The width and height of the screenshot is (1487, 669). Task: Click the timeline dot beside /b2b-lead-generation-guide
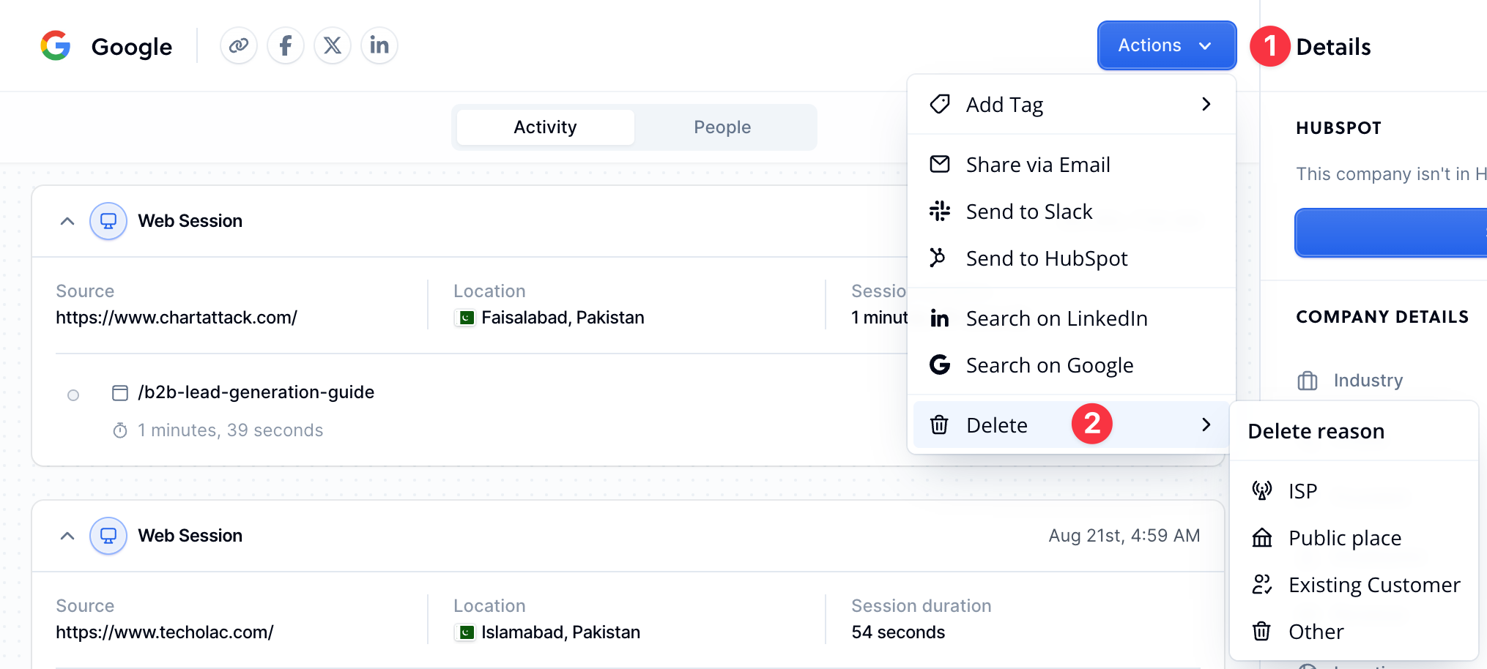point(73,395)
